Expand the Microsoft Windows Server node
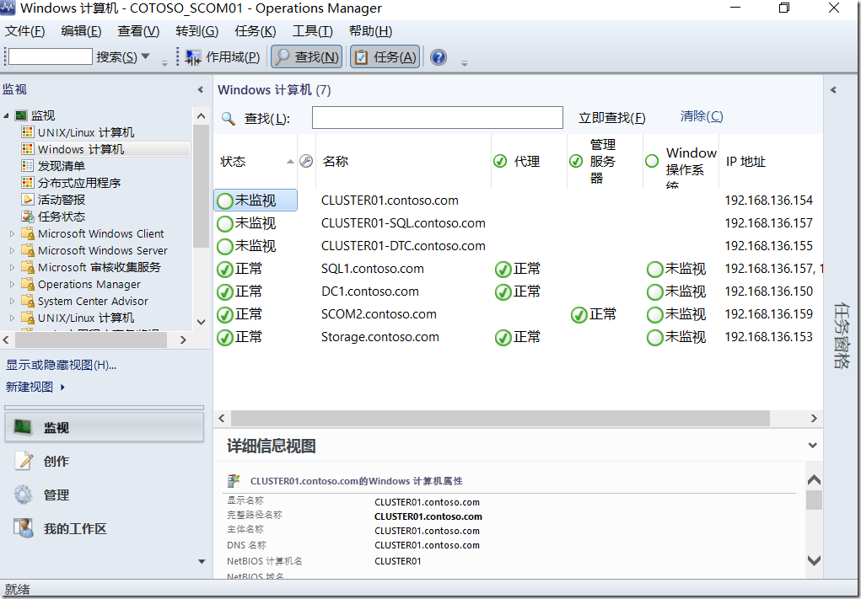Image resolution: width=861 pixels, height=599 pixels. pyautogui.click(x=12, y=251)
